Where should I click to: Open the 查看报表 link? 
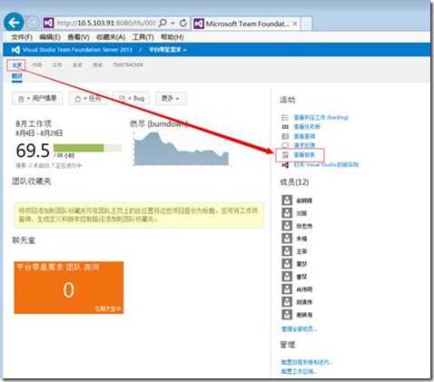(304, 155)
